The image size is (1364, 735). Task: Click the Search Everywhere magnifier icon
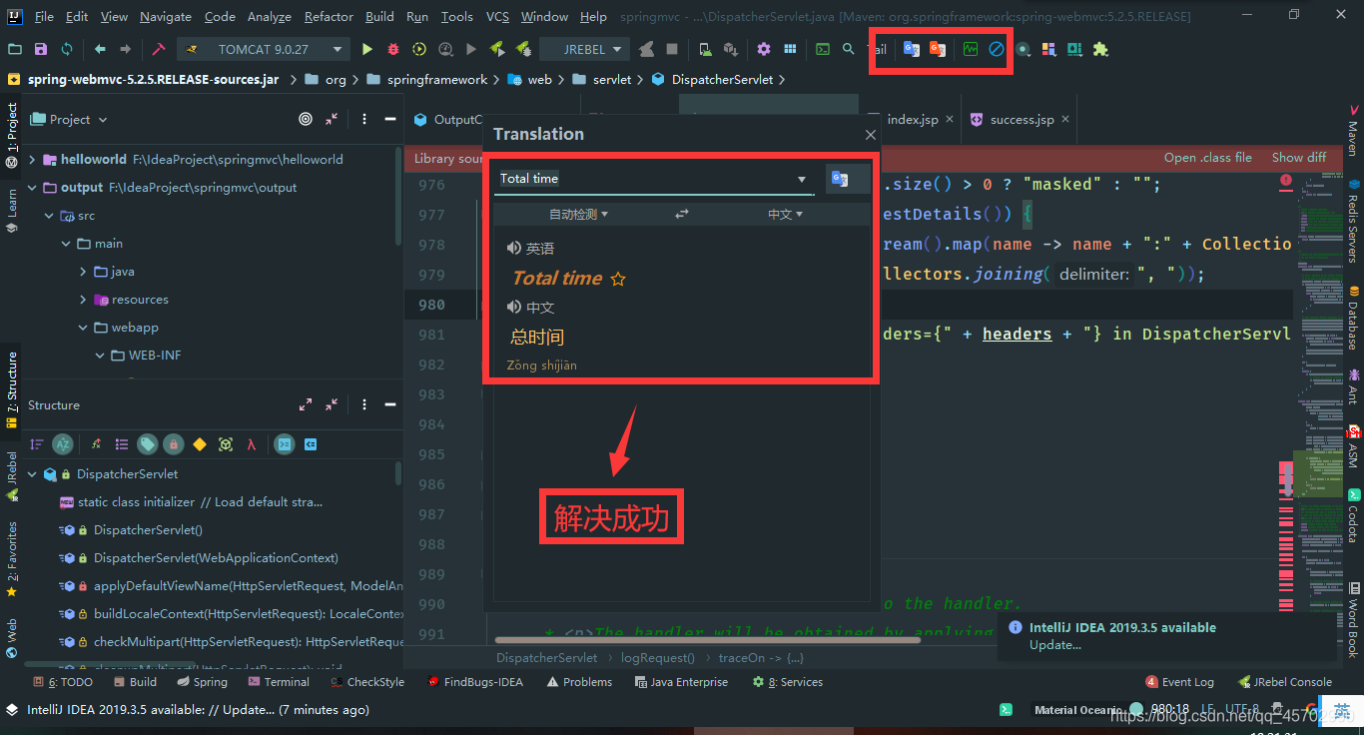pyautogui.click(x=849, y=49)
